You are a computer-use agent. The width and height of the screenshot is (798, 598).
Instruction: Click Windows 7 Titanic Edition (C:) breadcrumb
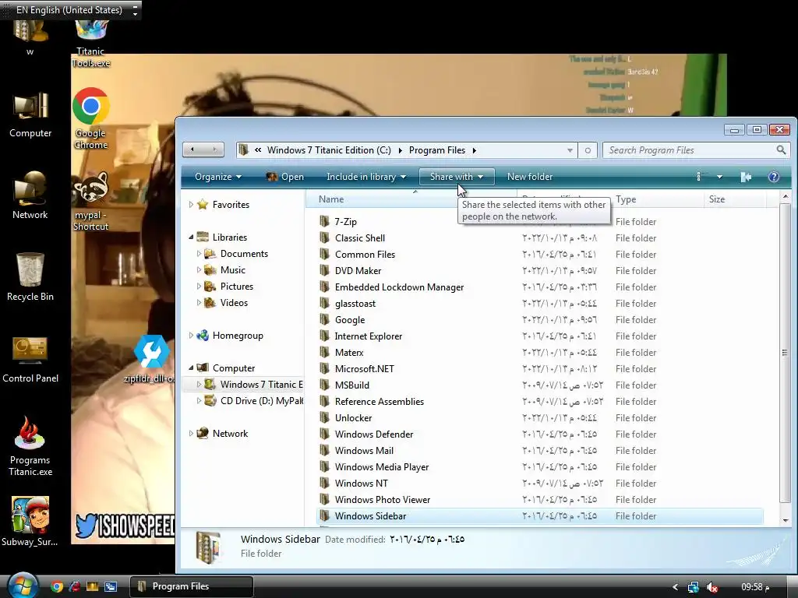point(329,150)
